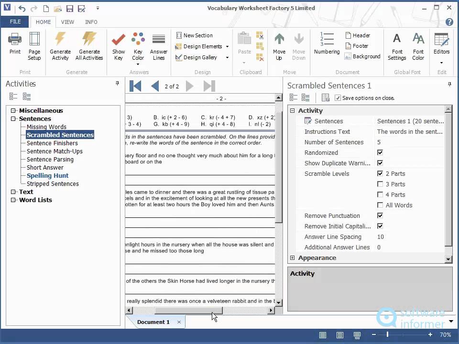Toggle Save options on close
459x344 pixels.
[x=338, y=98]
